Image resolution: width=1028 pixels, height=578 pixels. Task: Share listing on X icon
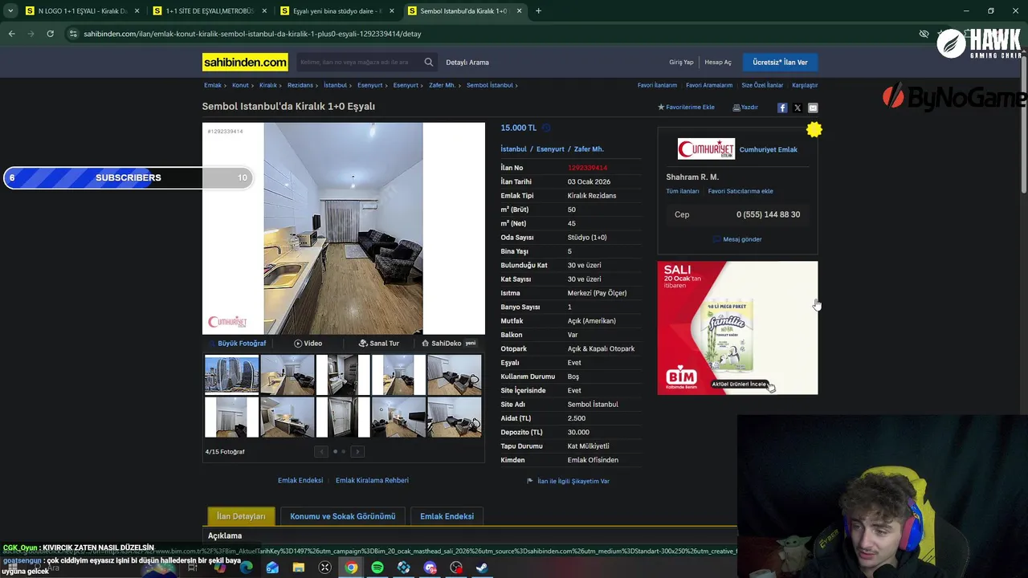click(798, 108)
